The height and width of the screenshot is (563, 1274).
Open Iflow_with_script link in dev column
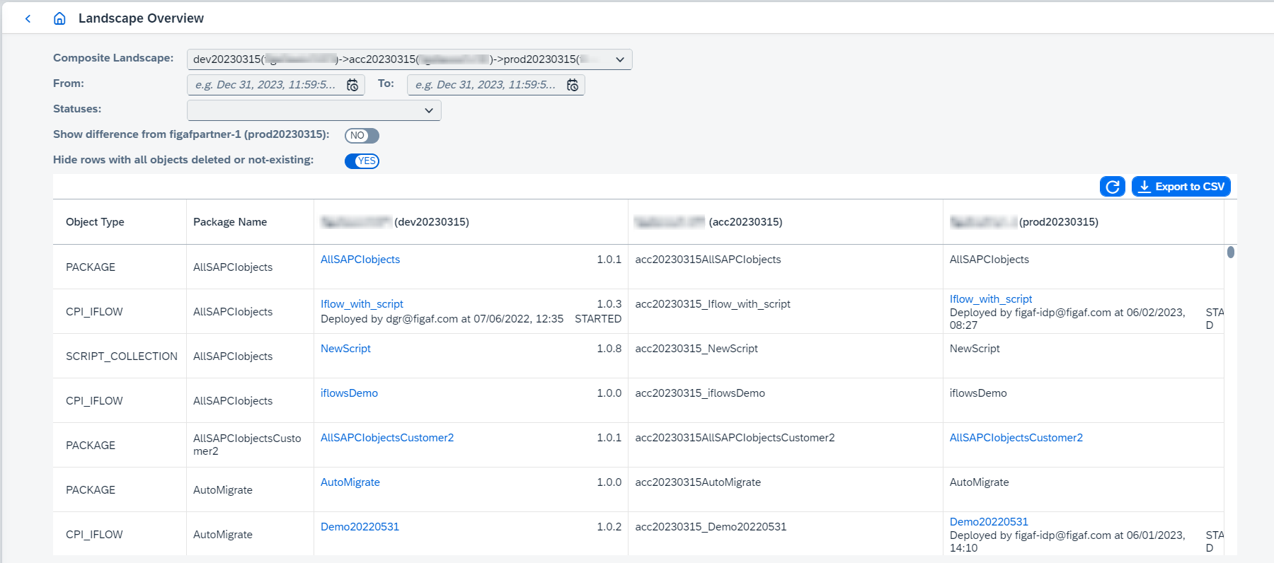pyautogui.click(x=362, y=304)
